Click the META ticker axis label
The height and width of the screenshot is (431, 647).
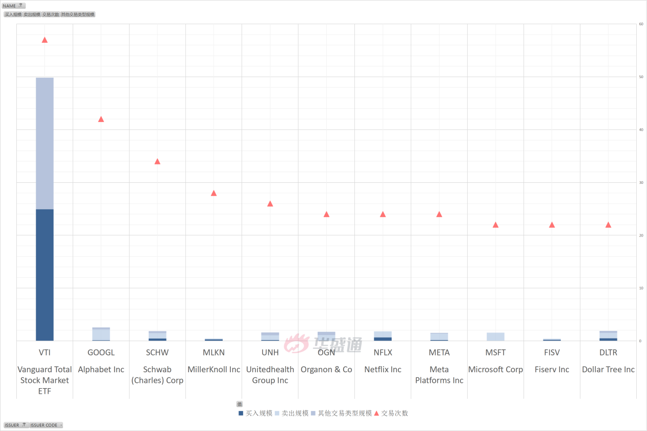point(439,352)
